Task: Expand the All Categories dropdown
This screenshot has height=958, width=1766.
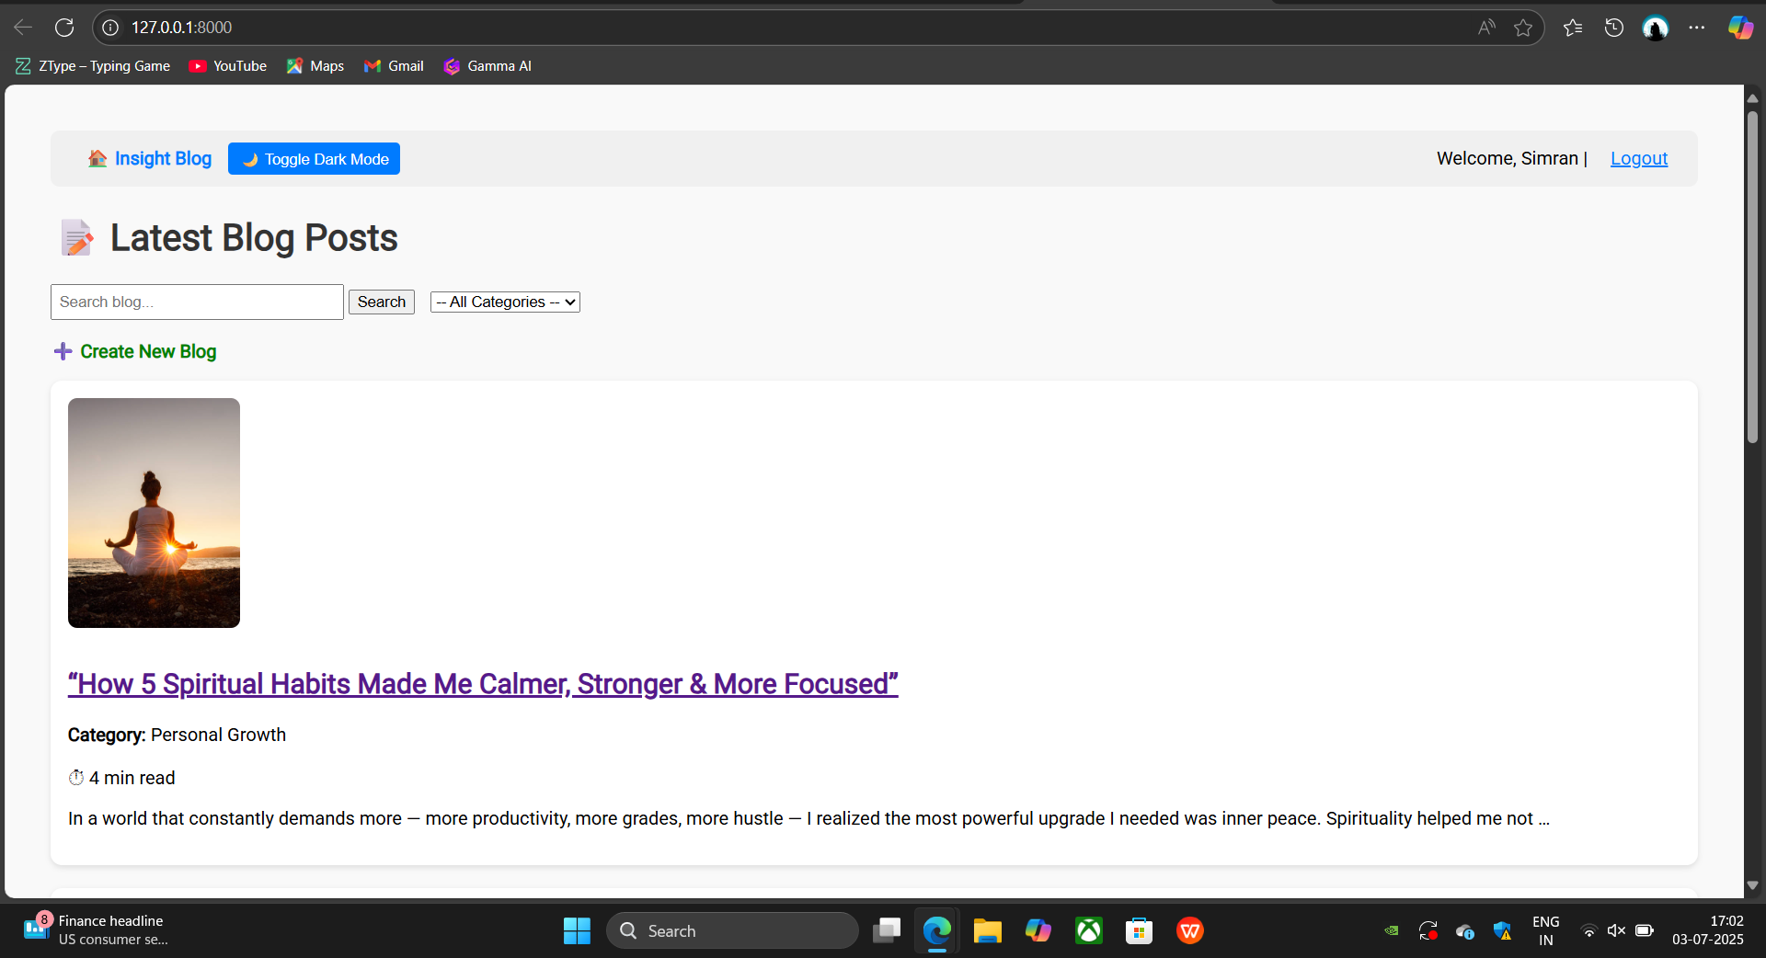Action: coord(505,302)
